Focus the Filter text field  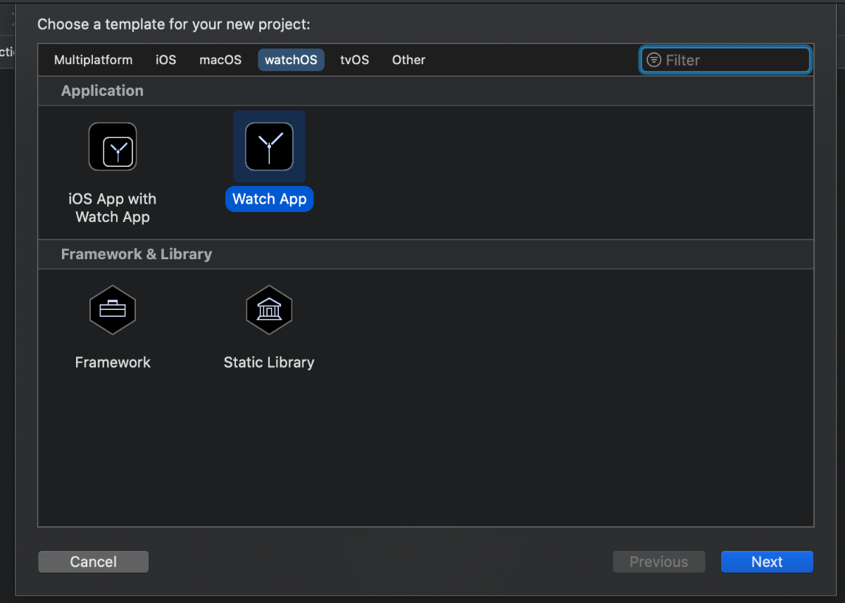tap(725, 60)
